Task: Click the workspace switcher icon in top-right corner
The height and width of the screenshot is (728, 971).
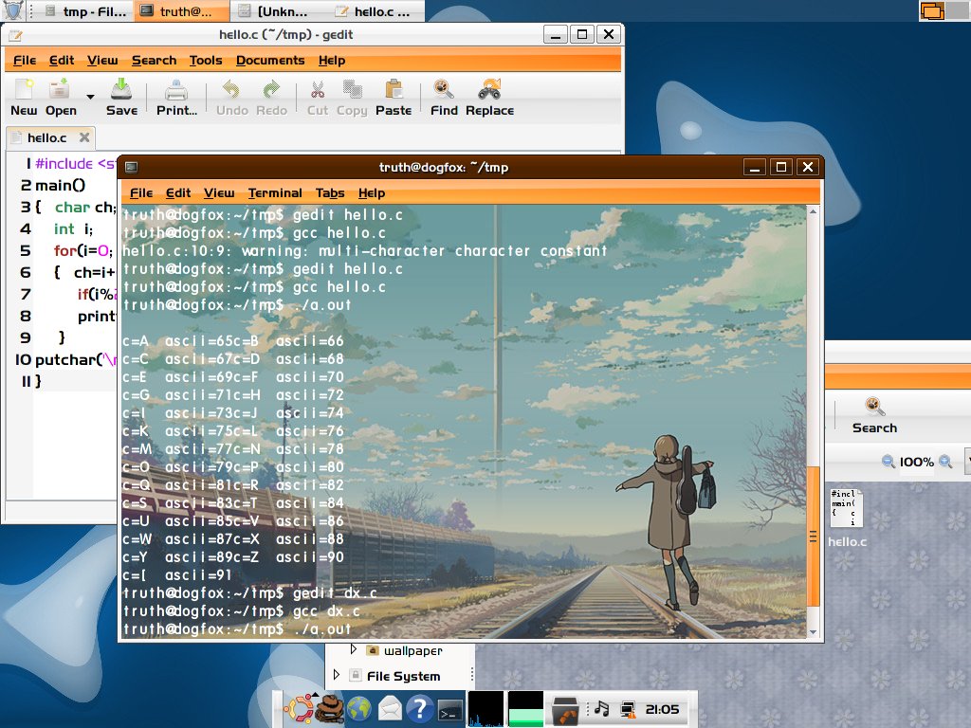Action: coord(932,11)
